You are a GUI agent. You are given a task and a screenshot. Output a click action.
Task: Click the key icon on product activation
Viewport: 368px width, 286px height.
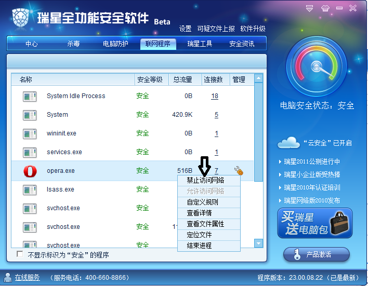pyautogui.click(x=297, y=254)
